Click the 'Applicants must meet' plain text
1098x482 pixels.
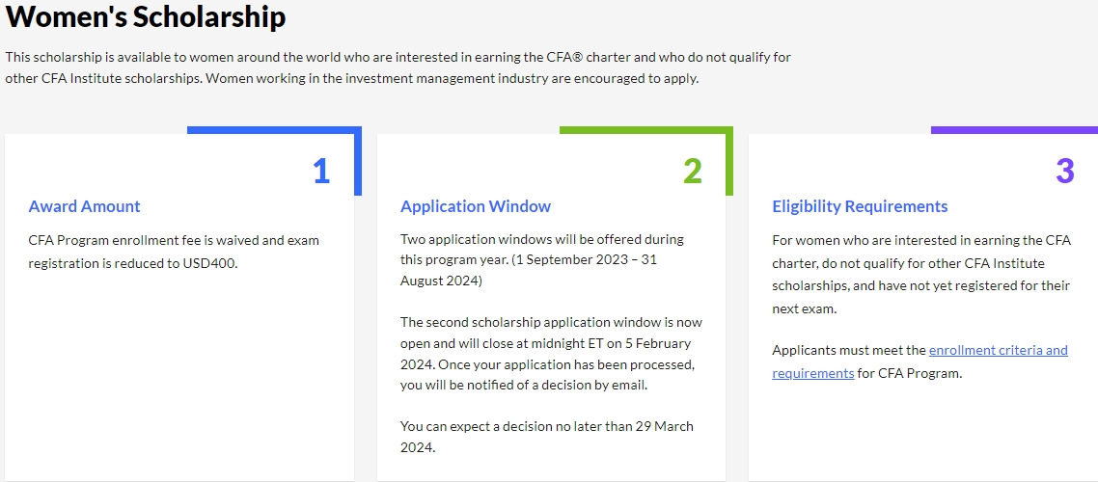[849, 351]
